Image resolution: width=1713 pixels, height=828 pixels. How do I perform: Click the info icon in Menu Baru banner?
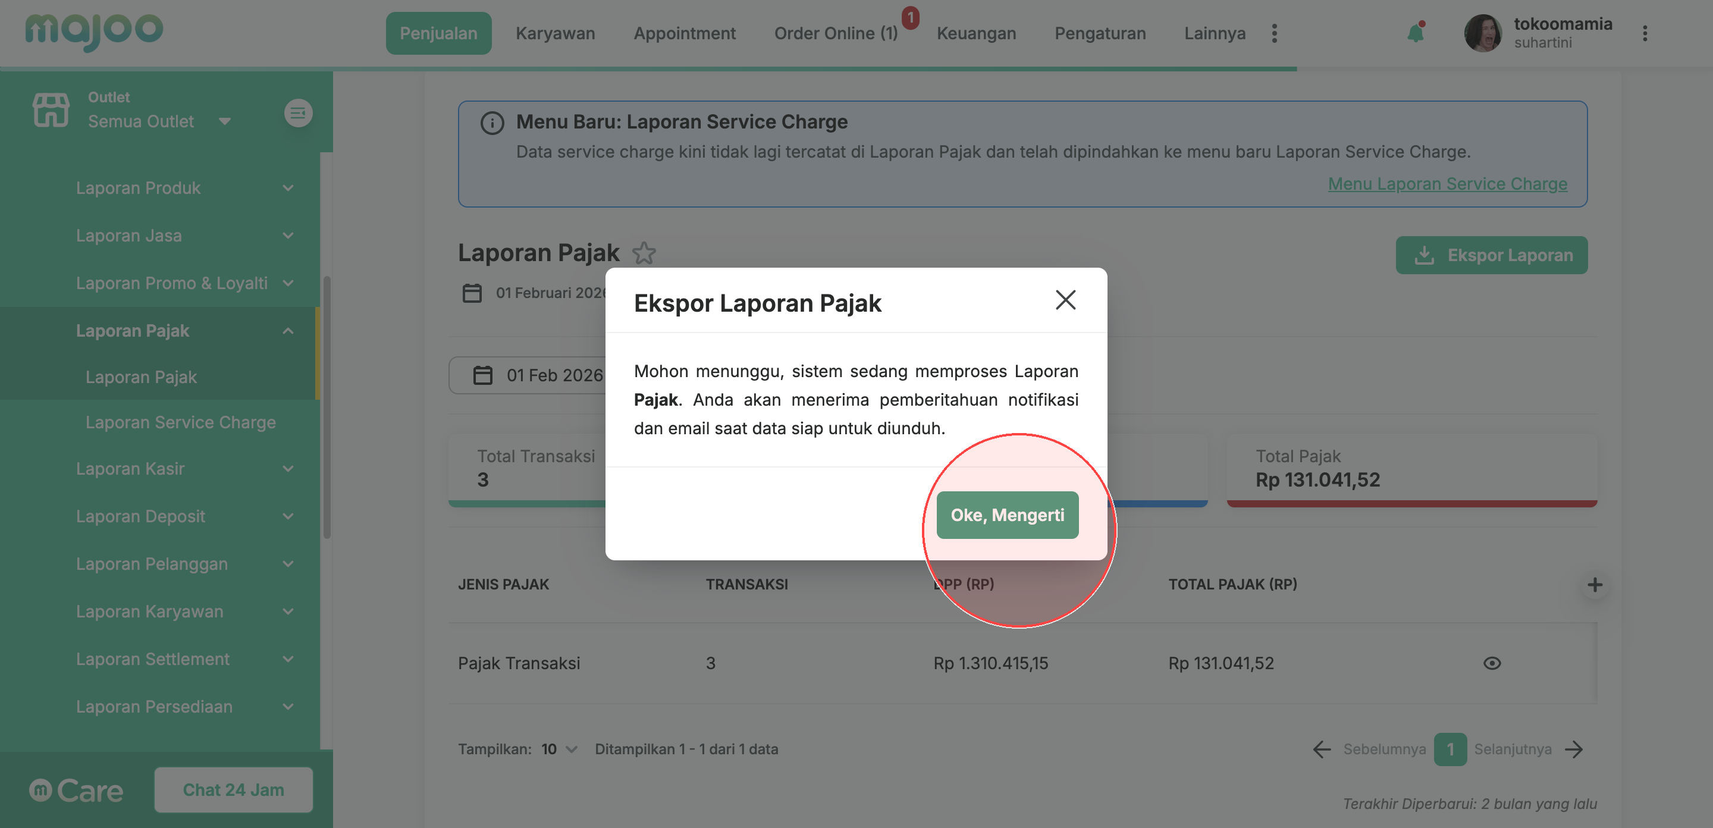[x=492, y=123]
